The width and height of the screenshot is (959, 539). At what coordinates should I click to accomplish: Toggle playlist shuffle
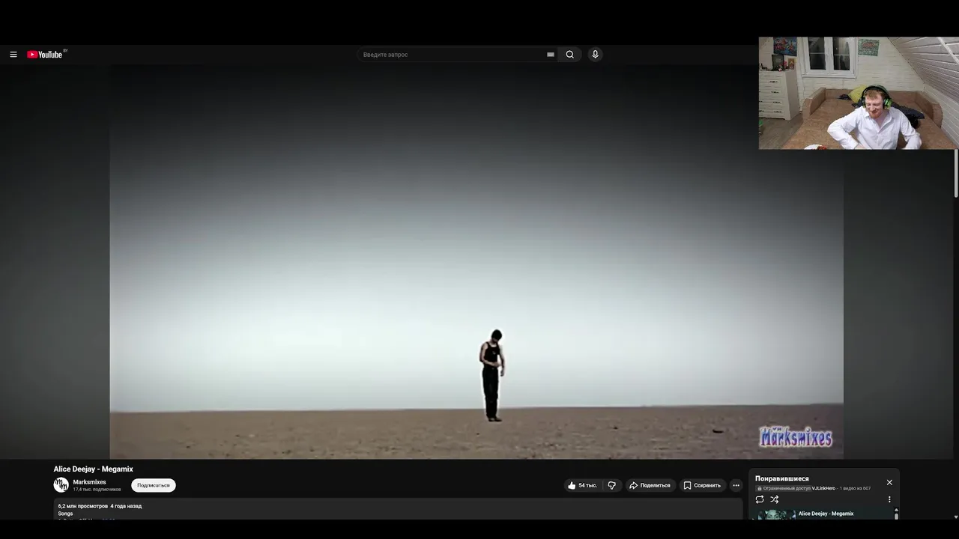pyautogui.click(x=775, y=499)
